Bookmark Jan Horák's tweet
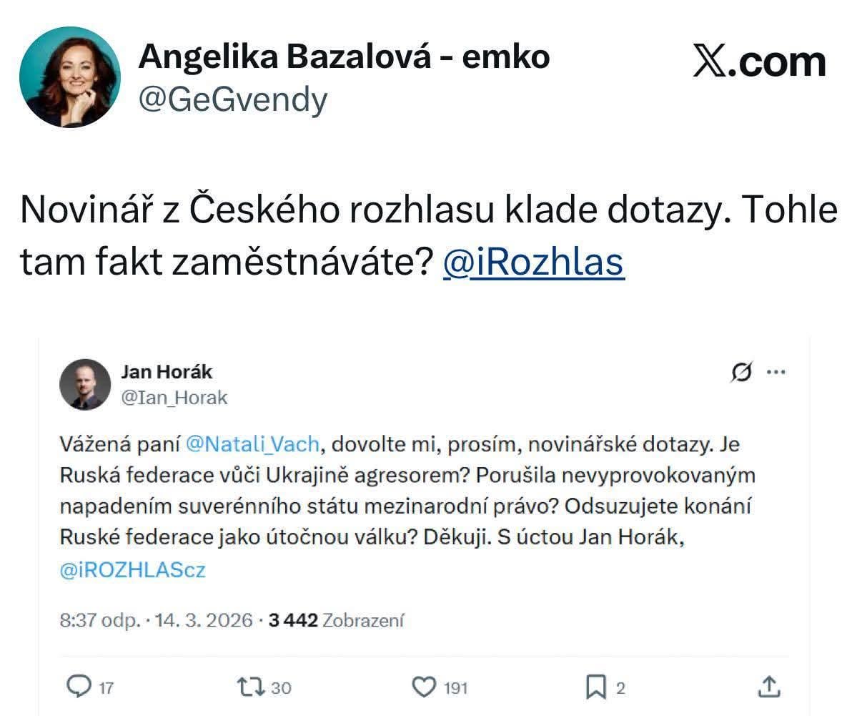 point(595,687)
